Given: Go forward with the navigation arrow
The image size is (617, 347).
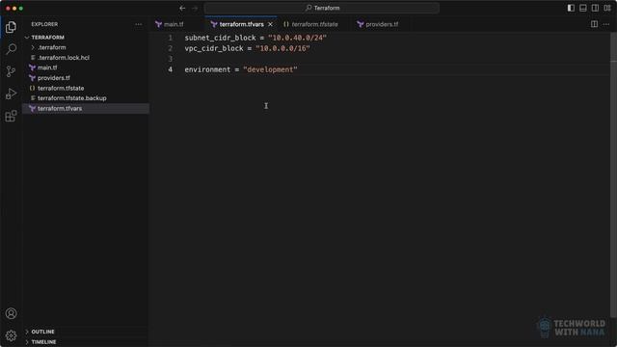Looking at the screenshot, I should point(195,8).
